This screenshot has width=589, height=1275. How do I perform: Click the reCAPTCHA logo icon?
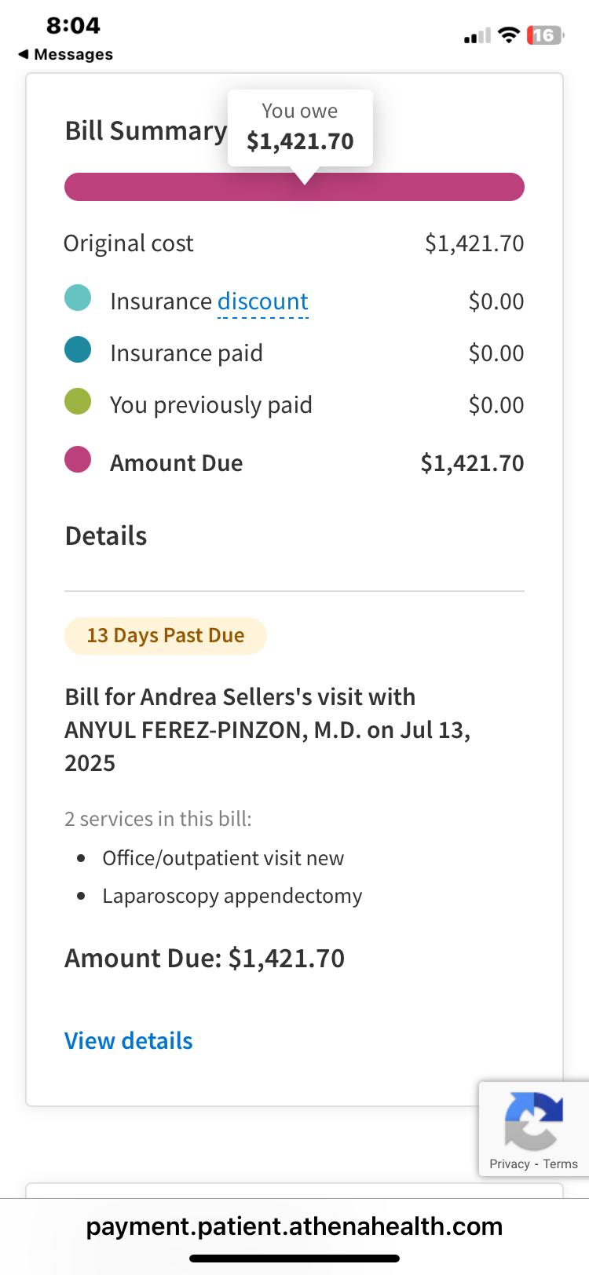pyautogui.click(x=534, y=1120)
